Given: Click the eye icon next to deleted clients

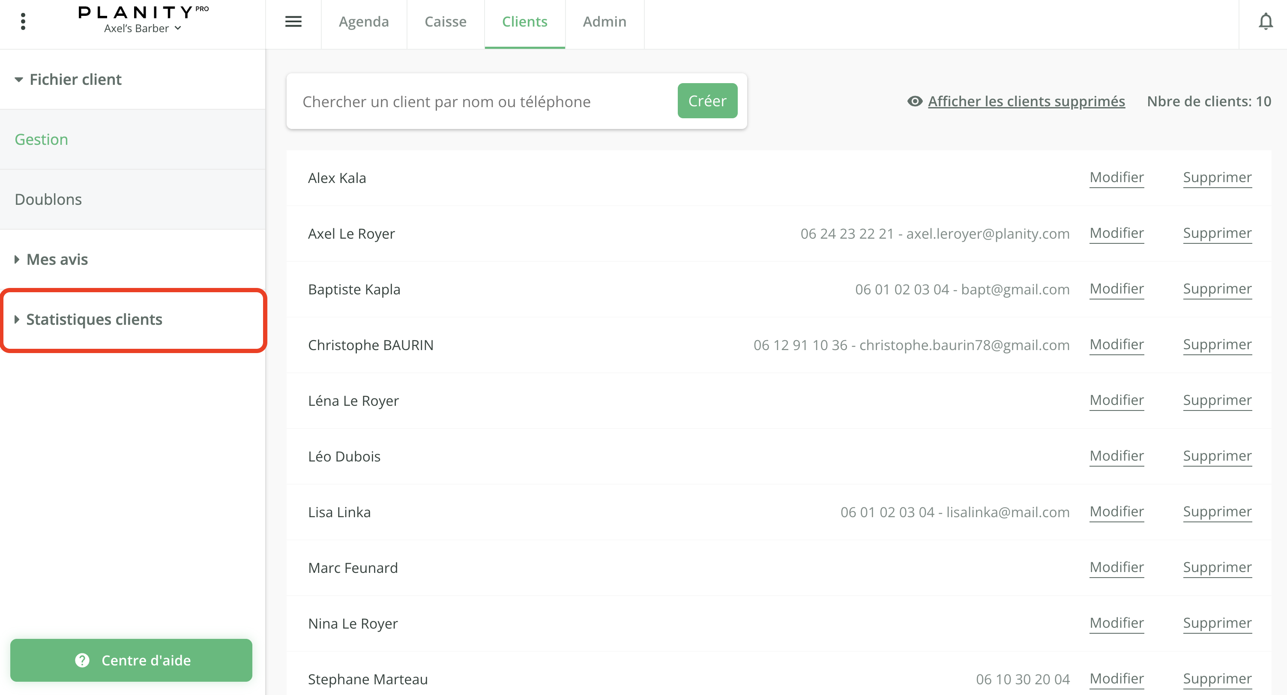Looking at the screenshot, I should click(x=914, y=101).
